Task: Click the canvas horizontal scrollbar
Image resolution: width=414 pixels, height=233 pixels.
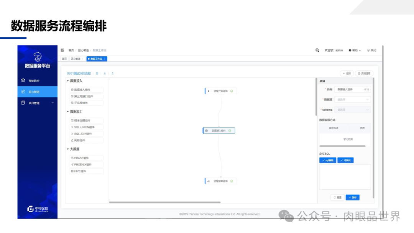Action: point(165,202)
